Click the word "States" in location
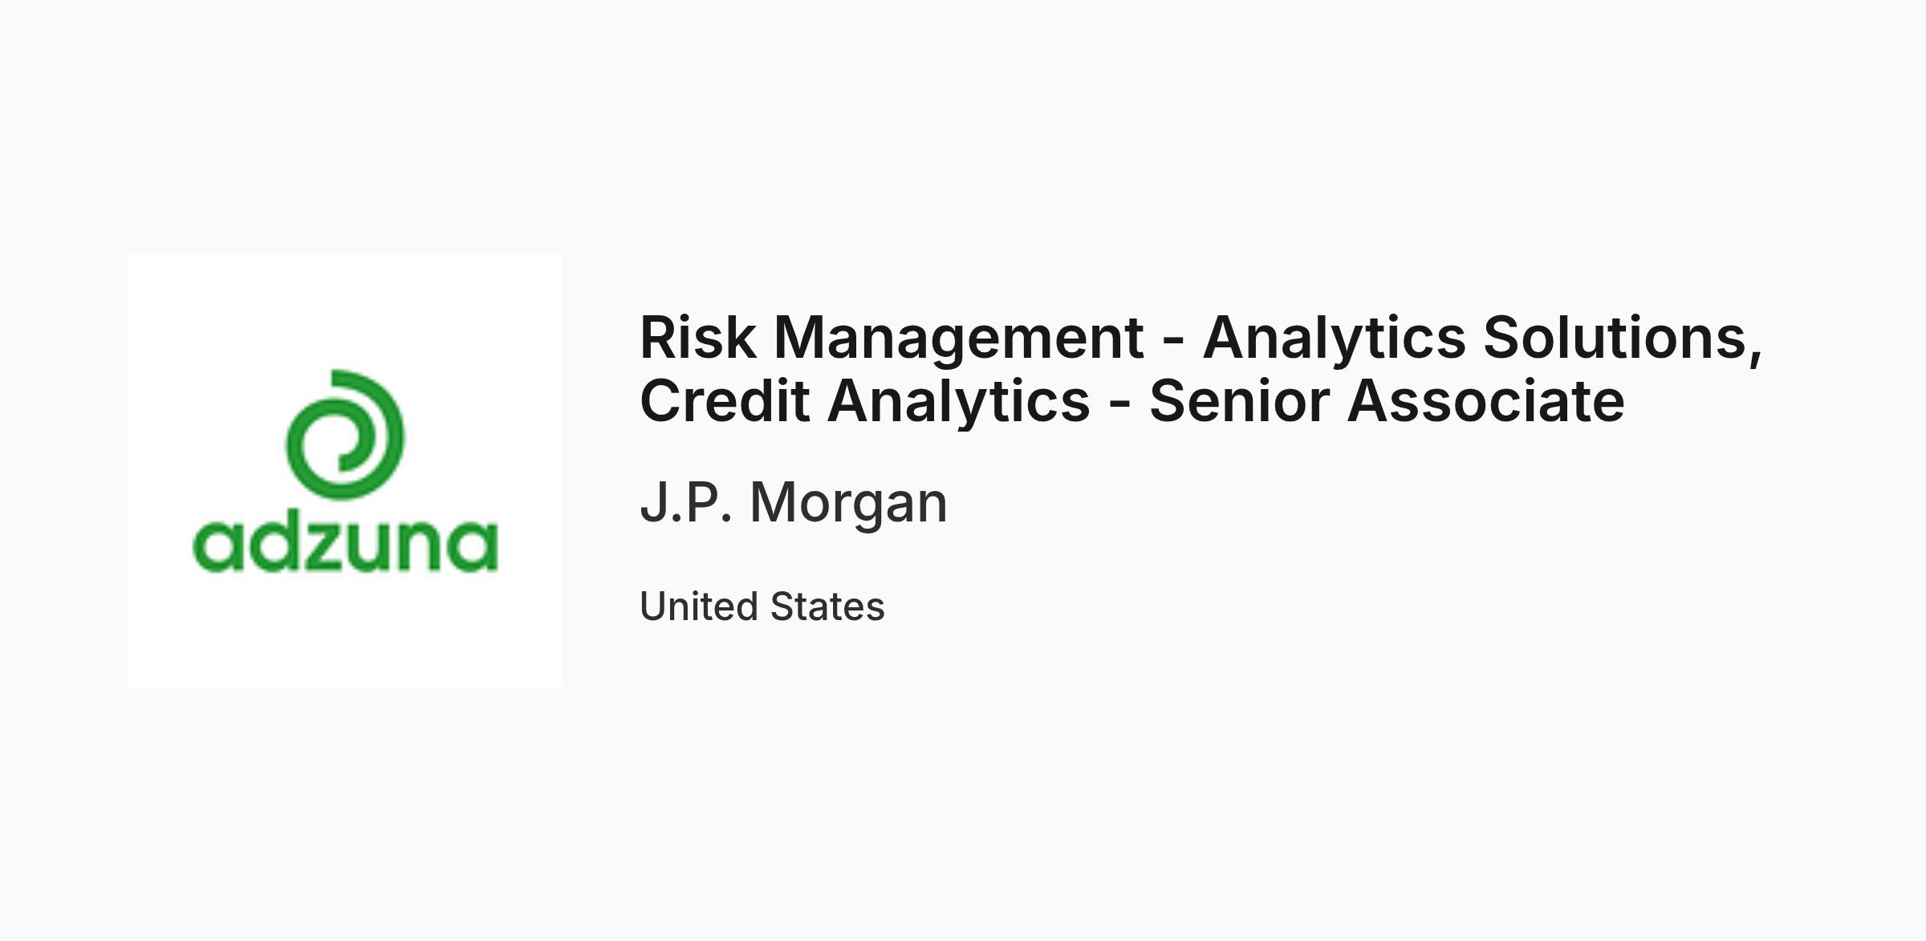This screenshot has width=1926, height=941. pyautogui.click(x=827, y=606)
